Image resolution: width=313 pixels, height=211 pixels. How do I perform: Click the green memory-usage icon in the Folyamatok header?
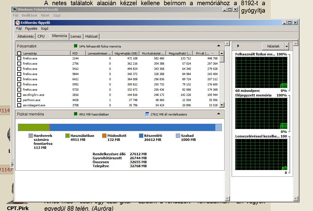(75, 46)
